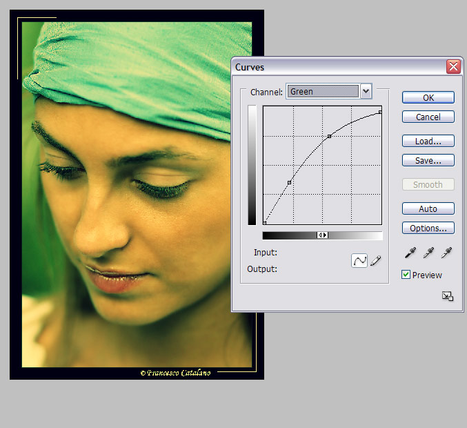467x428 pixels.
Task: Apply Auto curve correction
Action: pos(428,209)
